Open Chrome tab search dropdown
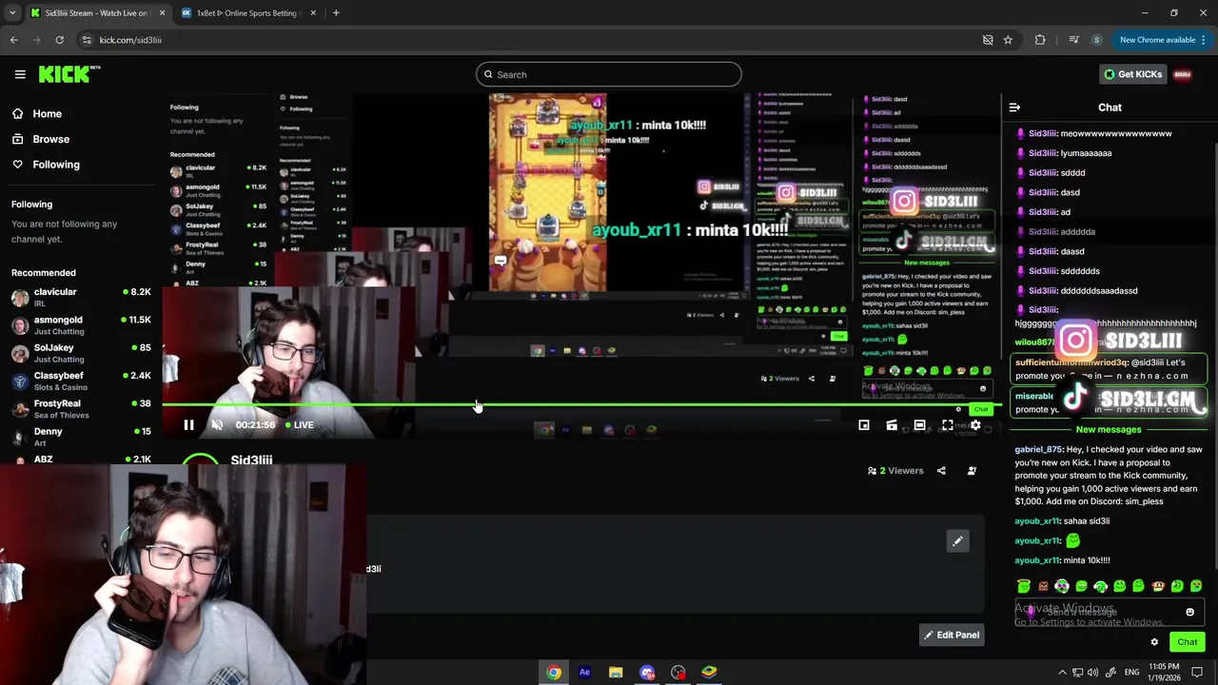Image resolution: width=1218 pixels, height=685 pixels. click(x=12, y=13)
